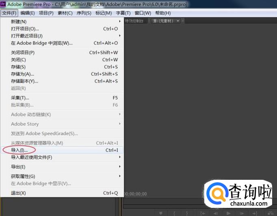This screenshot has width=277, height=216.
Task: Click the Mark In bracket icon
Action: [174, 213]
